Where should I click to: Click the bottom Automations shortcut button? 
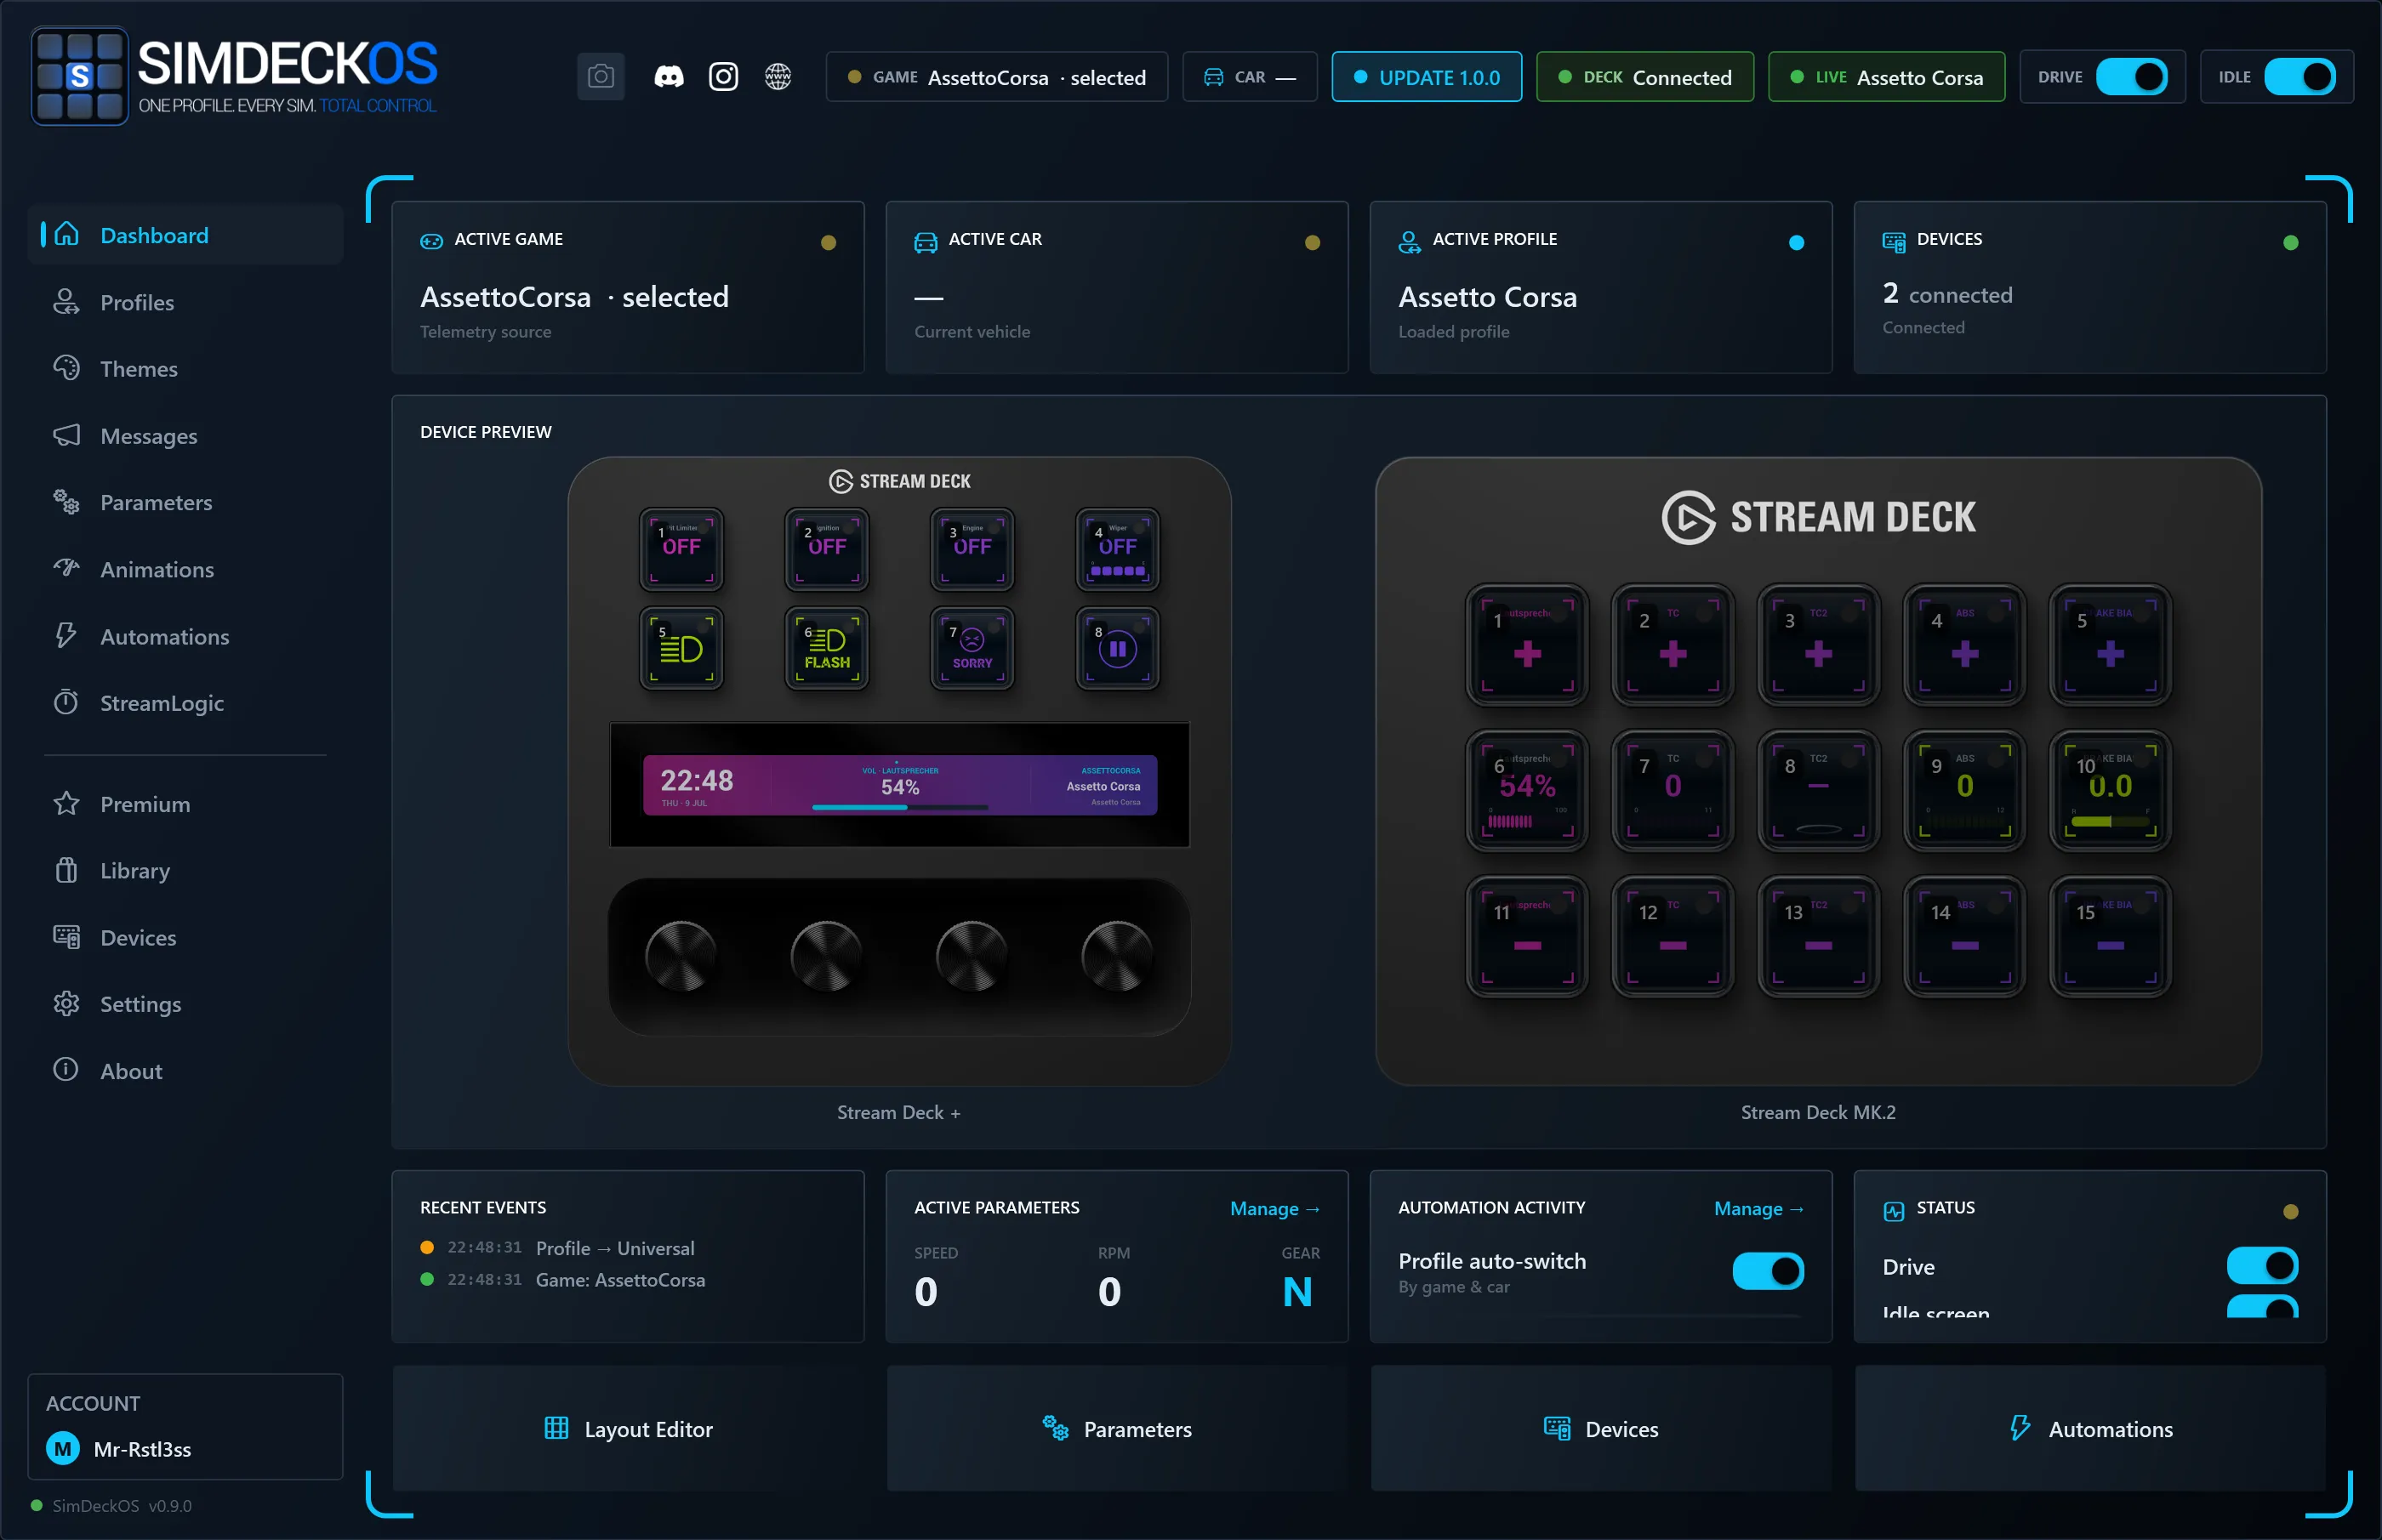[x=2090, y=1428]
